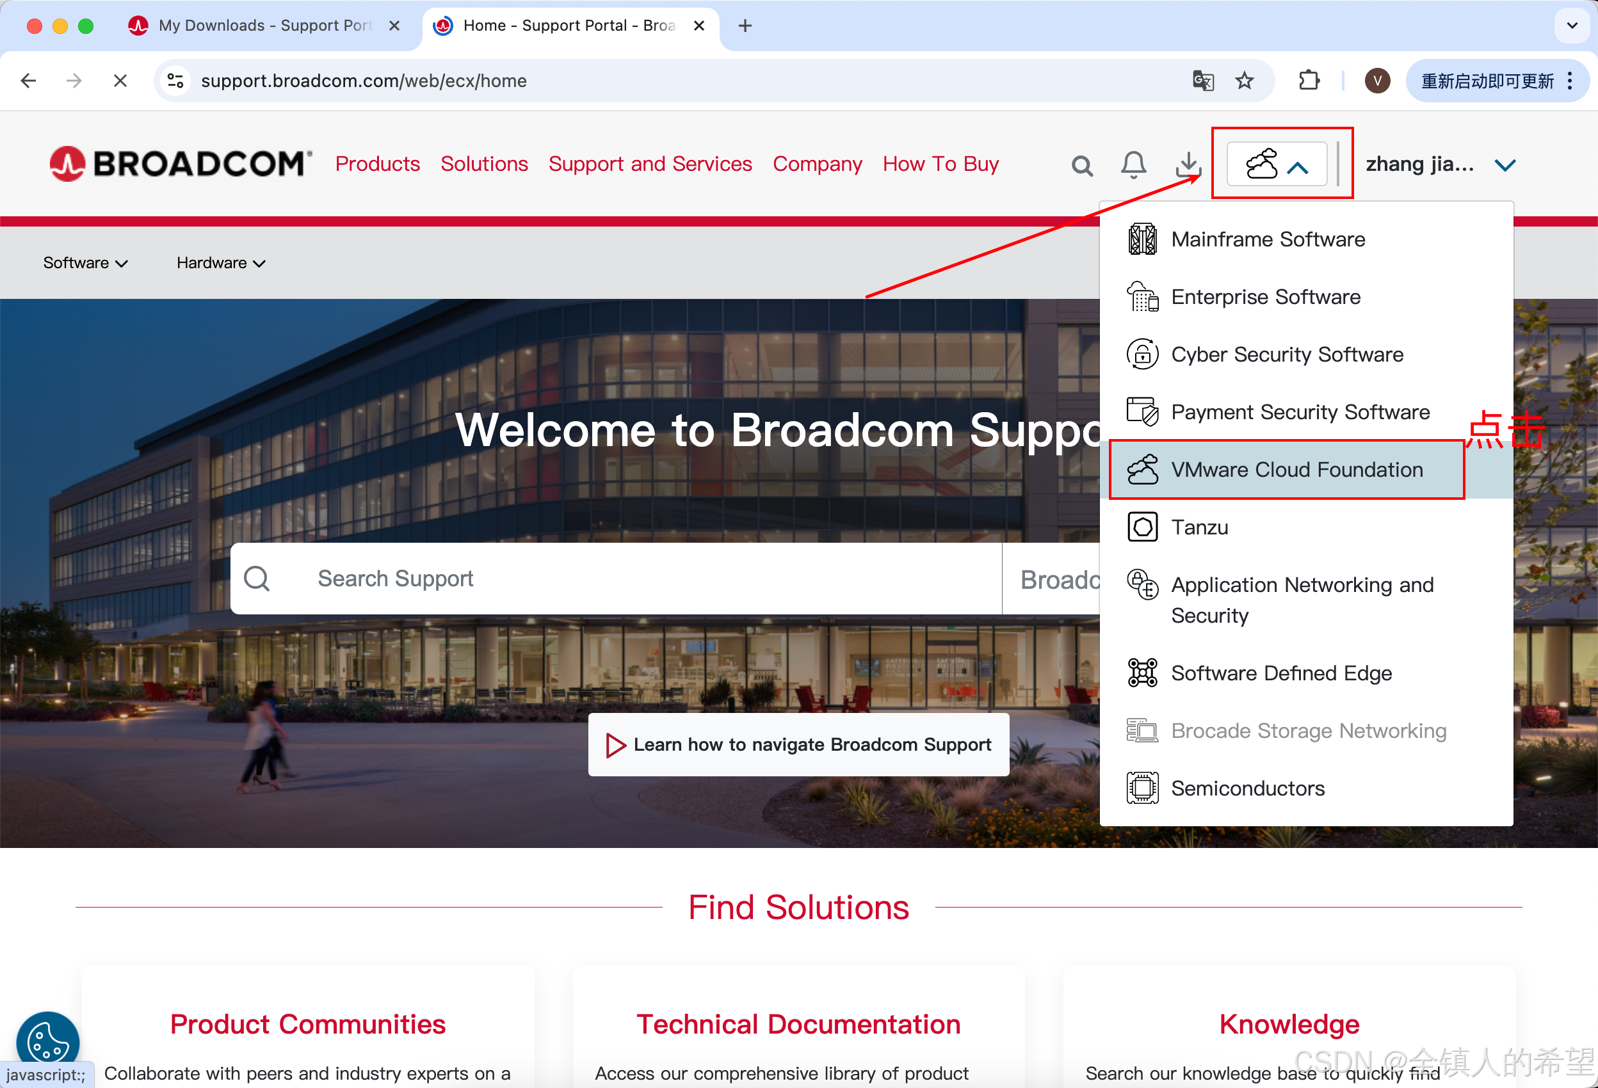Click Learn how to navigate Broadcom Support
Image resolution: width=1598 pixels, height=1088 pixels.
(798, 745)
